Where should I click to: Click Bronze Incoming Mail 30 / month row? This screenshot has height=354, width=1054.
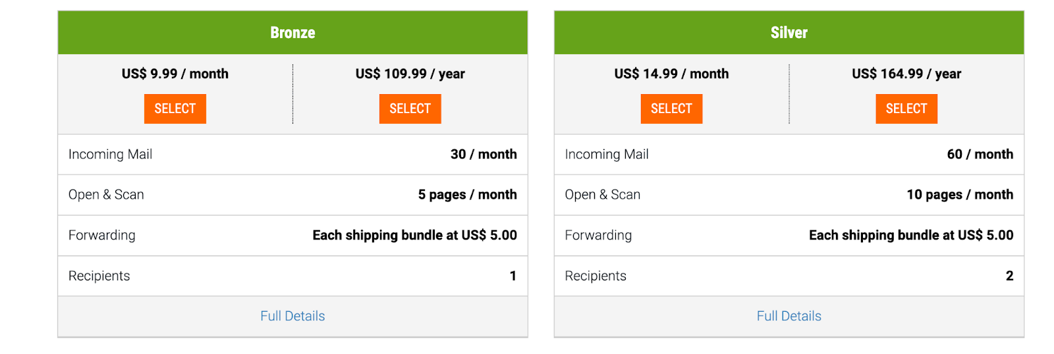pos(292,155)
